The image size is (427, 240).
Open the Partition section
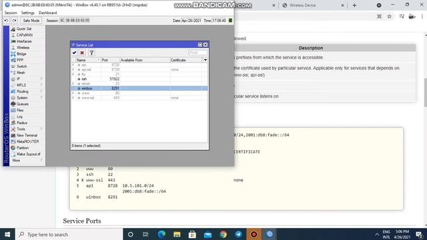tap(23, 148)
